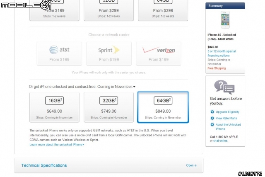Click the question mark chat bubbles icon
Viewport: 265px width, 177px height.
(224, 87)
